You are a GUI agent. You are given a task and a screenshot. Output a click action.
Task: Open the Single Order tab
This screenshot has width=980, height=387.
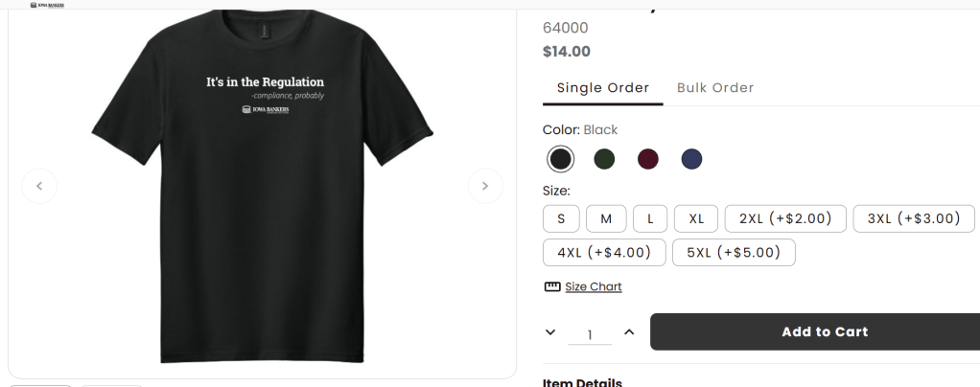603,88
